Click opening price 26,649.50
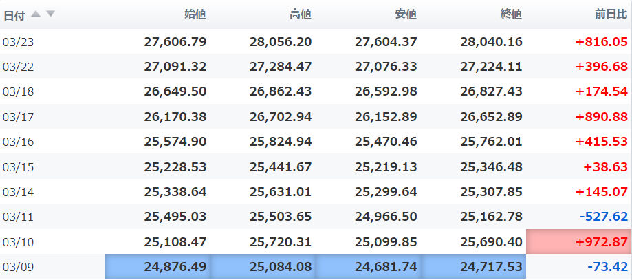This screenshot has width=632, height=280. click(175, 91)
